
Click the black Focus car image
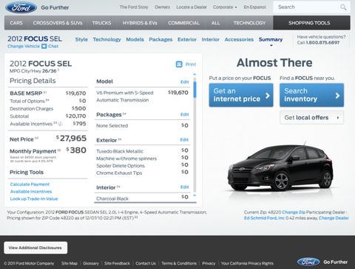[x=280, y=167]
